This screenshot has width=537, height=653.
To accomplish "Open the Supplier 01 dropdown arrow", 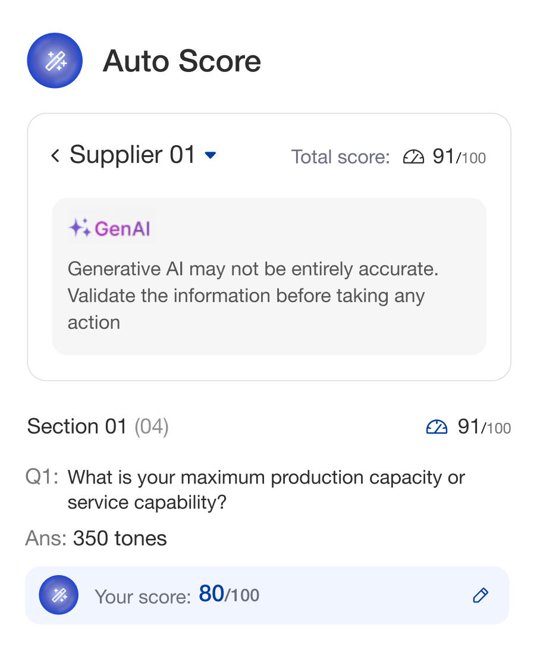I will (x=210, y=156).
